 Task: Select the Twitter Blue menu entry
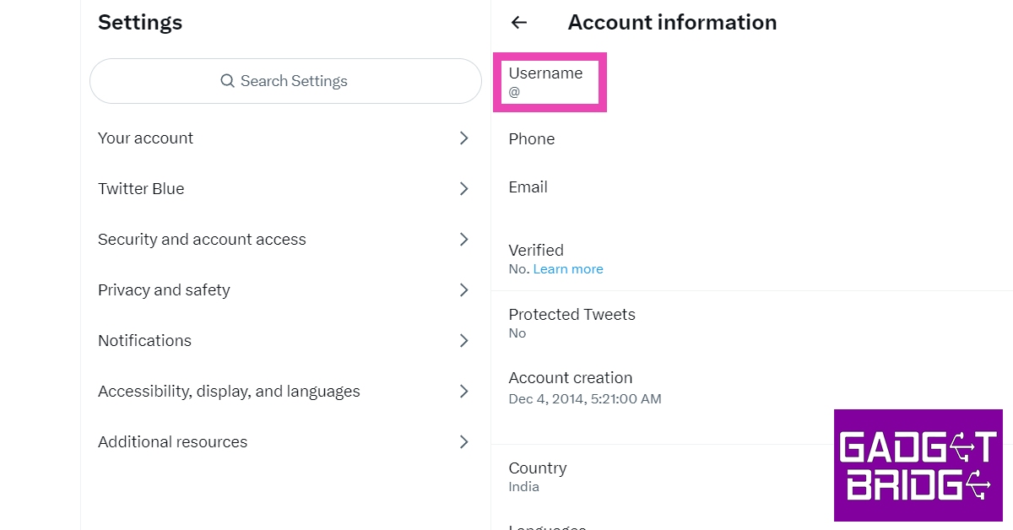(x=141, y=189)
